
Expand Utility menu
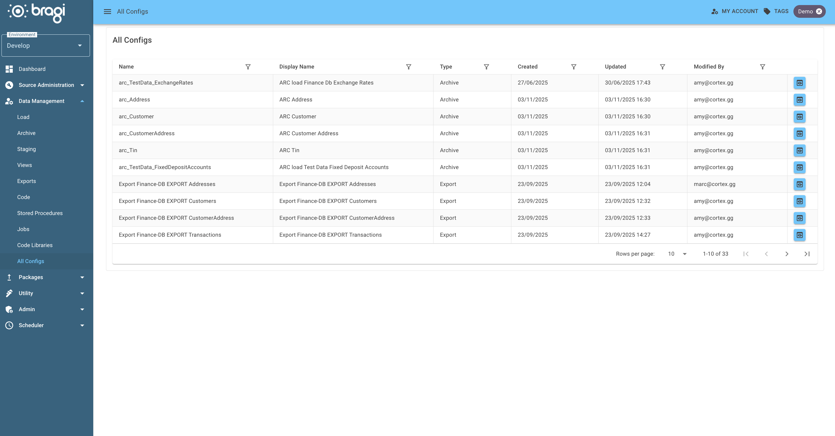click(x=47, y=293)
